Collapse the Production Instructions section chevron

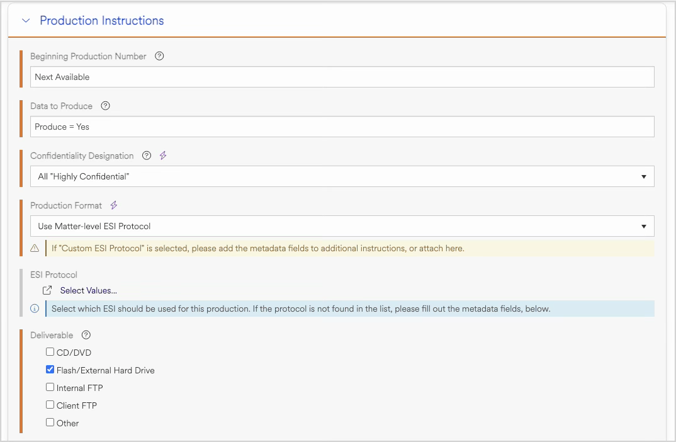pyautogui.click(x=26, y=20)
